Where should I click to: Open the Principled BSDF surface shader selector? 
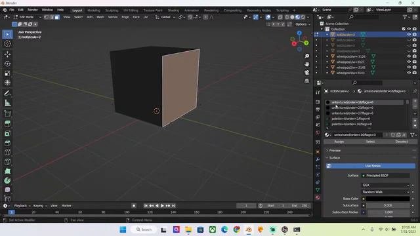click(x=386, y=176)
